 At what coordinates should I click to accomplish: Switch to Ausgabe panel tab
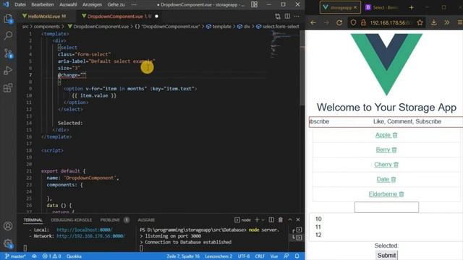point(146,220)
